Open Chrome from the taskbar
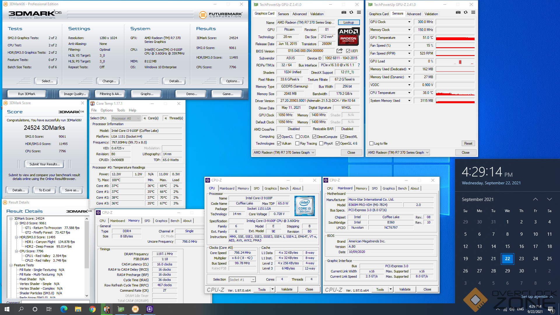Screen dimensions: 560x315 pyautogui.click(x=92, y=309)
